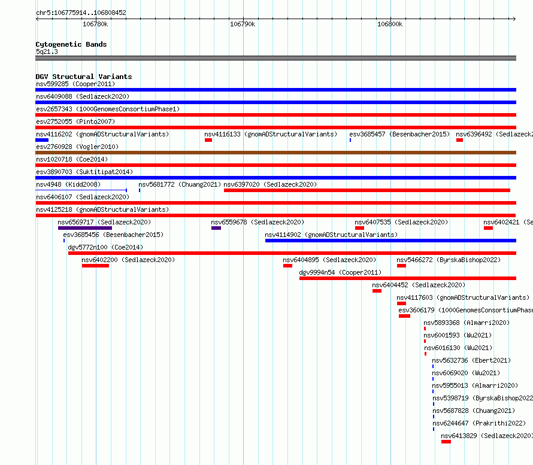Viewport: 533px width, 465px height.
Task: Click the nsv6397020 (Sedlazeck2020) label
Action: click(x=270, y=184)
